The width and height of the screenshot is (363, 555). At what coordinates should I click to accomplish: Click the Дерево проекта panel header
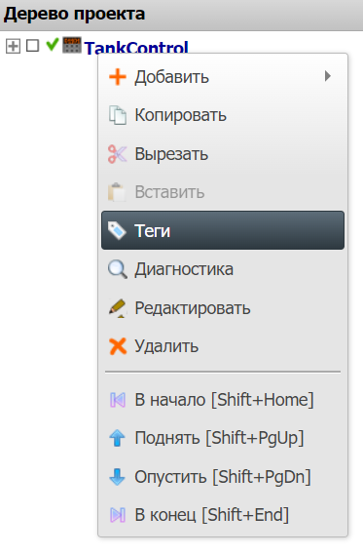(x=181, y=15)
